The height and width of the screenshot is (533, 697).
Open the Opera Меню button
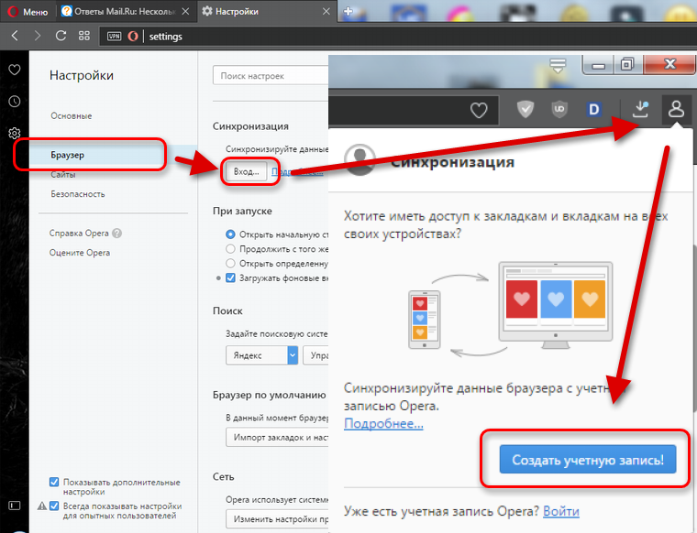coord(28,12)
